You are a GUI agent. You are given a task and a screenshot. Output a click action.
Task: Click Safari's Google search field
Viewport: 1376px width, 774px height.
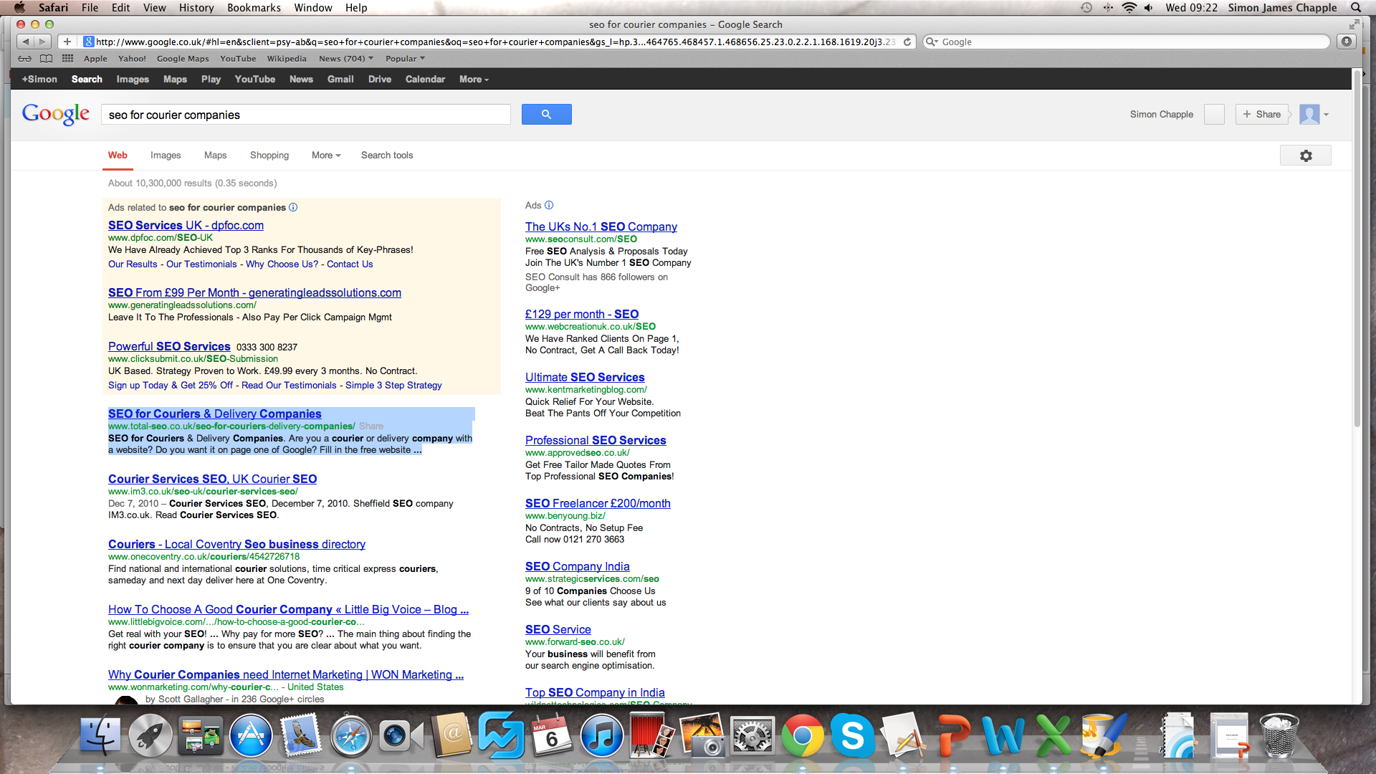coord(1126,42)
